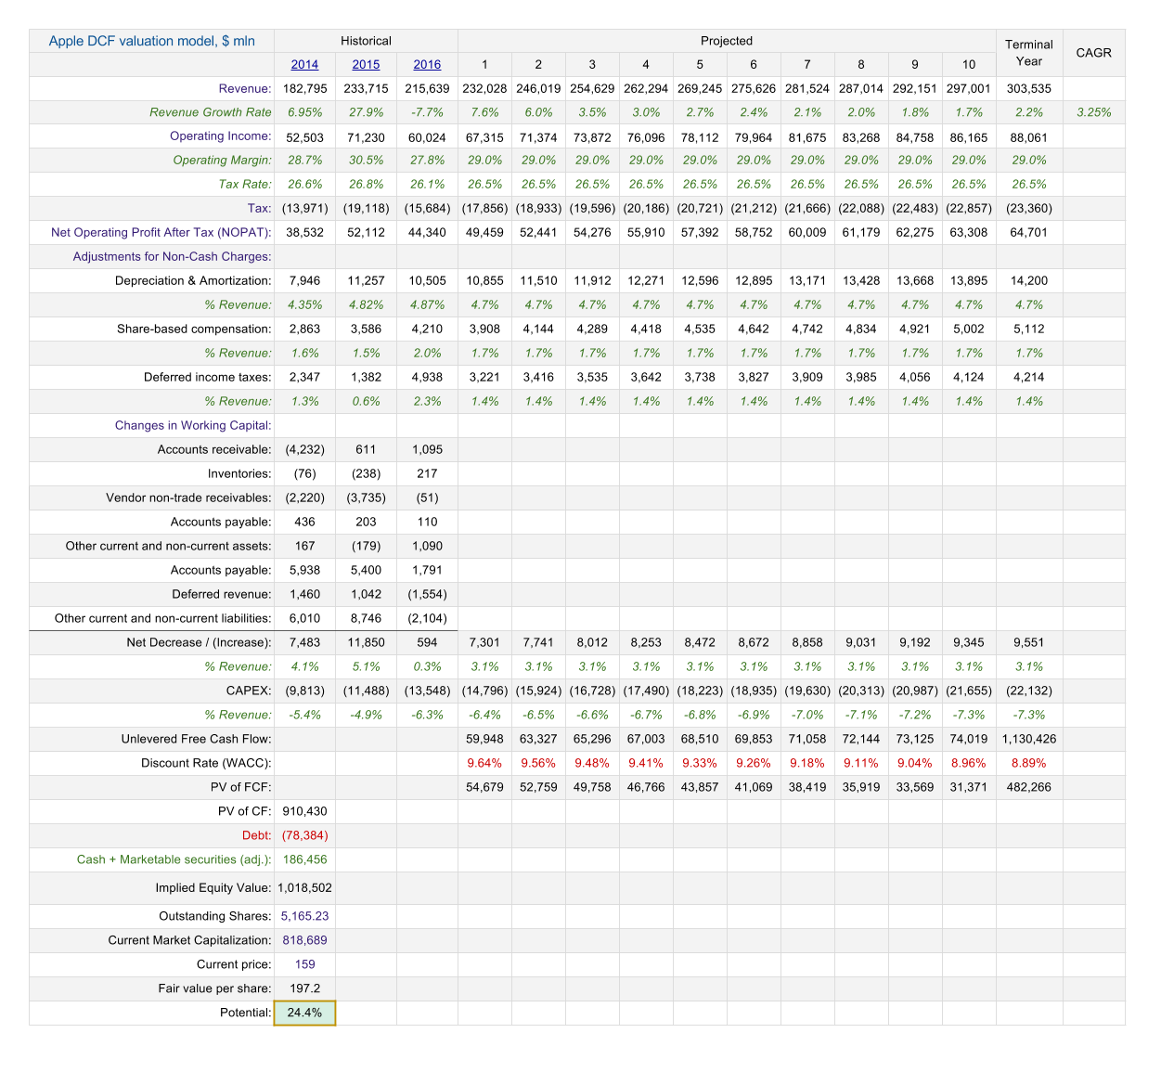Click the Apple DCF valuation model title

coord(151,41)
